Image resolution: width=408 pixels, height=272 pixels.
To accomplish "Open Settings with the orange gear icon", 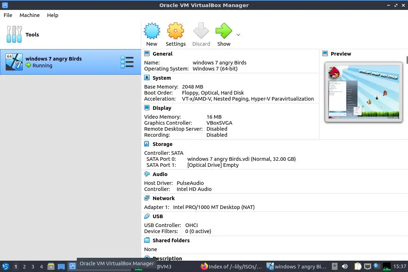I will (175, 31).
